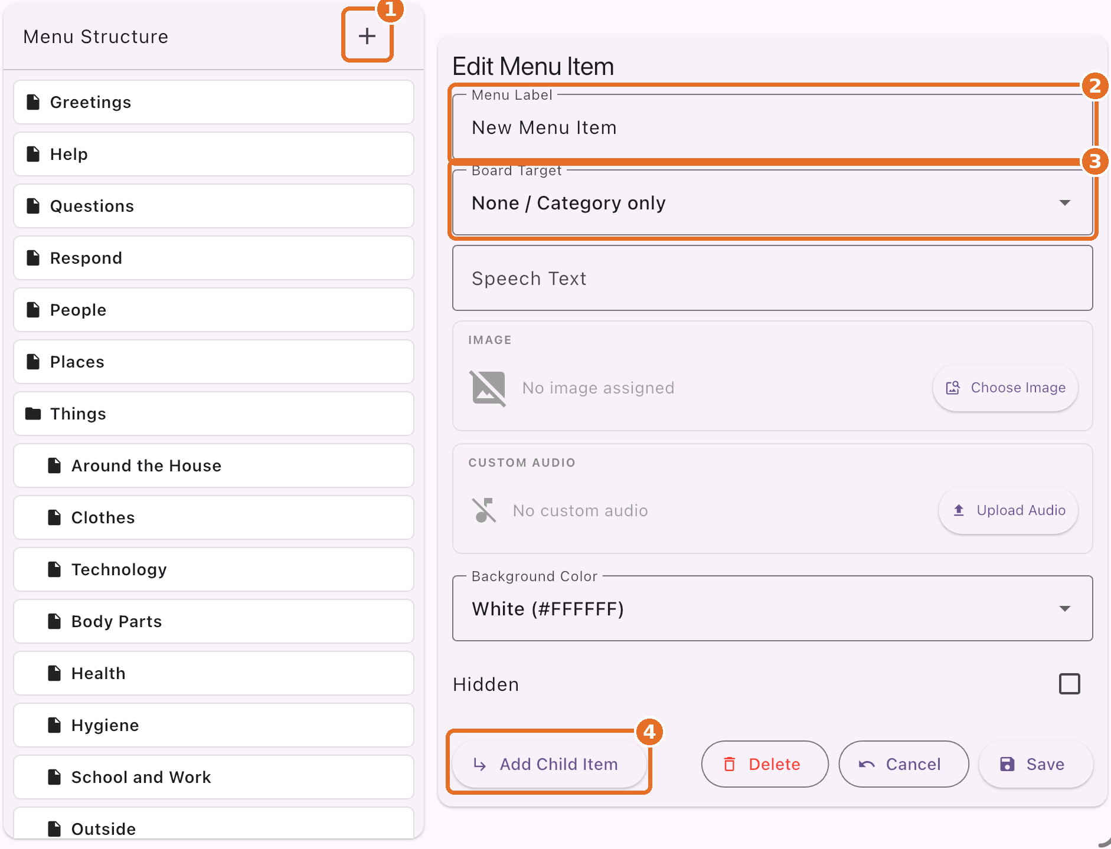Click into the Speech Text field

point(772,278)
